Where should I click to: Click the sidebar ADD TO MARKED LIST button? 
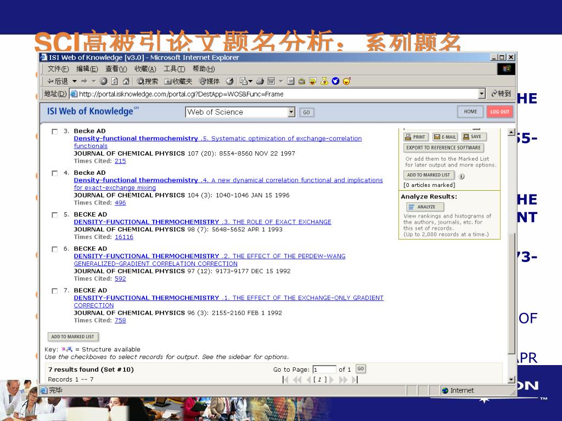coord(429,175)
